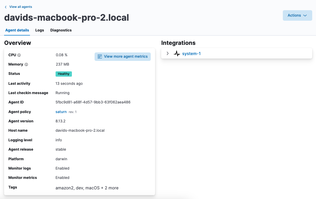The image size is (316, 199).
Task: Click the CPU info icon
Action: coord(19,55)
